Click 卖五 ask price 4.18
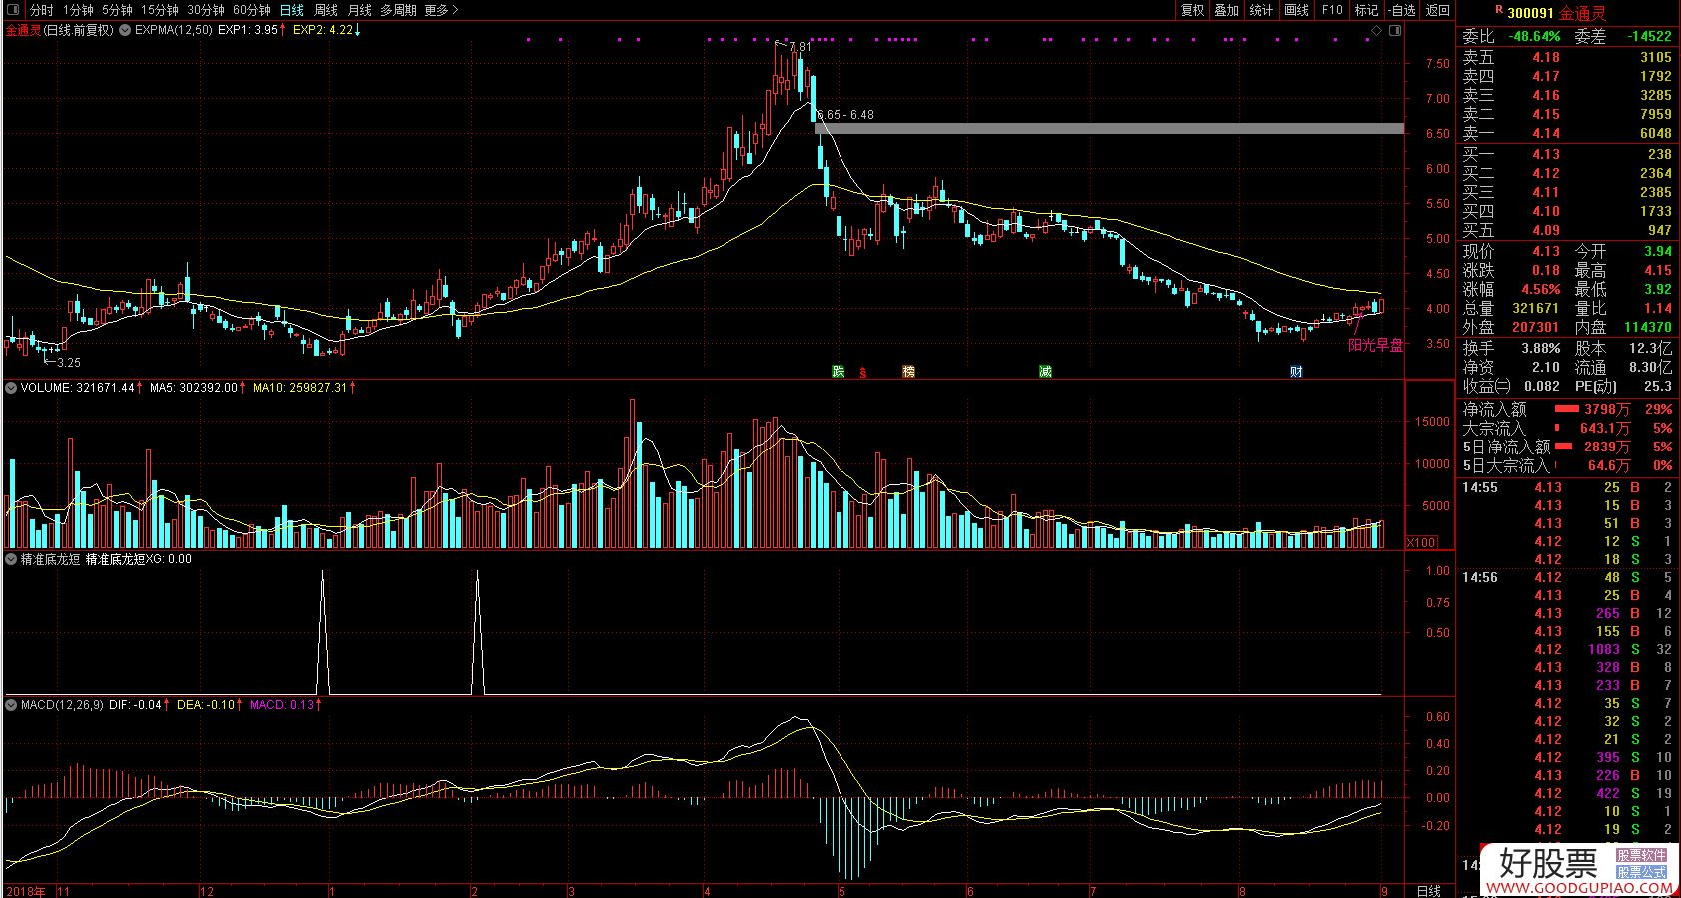 (1546, 57)
